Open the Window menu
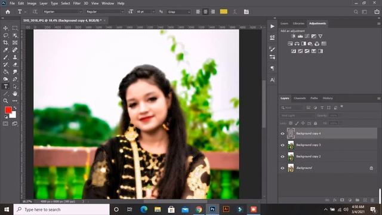Screen dimensions: 382x215 107,4
